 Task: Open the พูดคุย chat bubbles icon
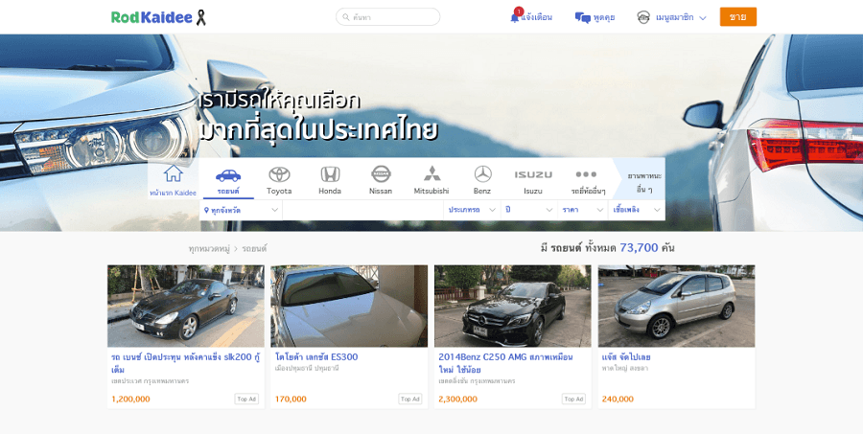point(582,17)
